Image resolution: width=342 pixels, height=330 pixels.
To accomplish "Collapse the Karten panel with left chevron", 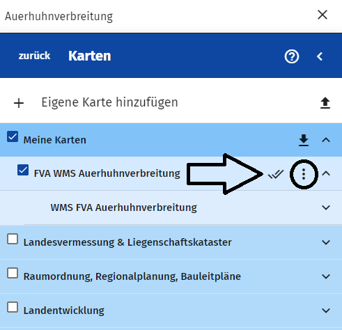I will 320,56.
